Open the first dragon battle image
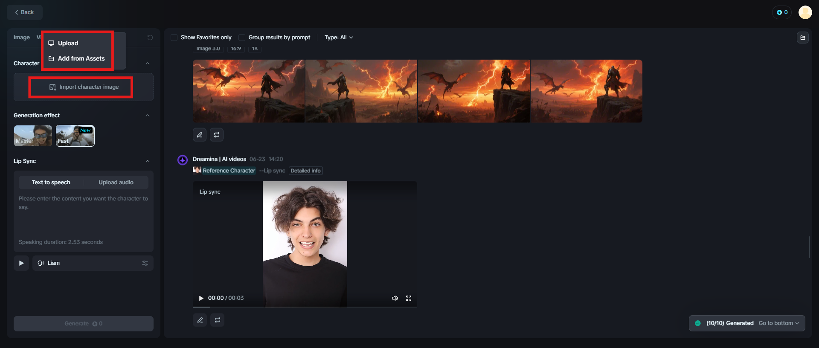819x348 pixels. pos(249,91)
